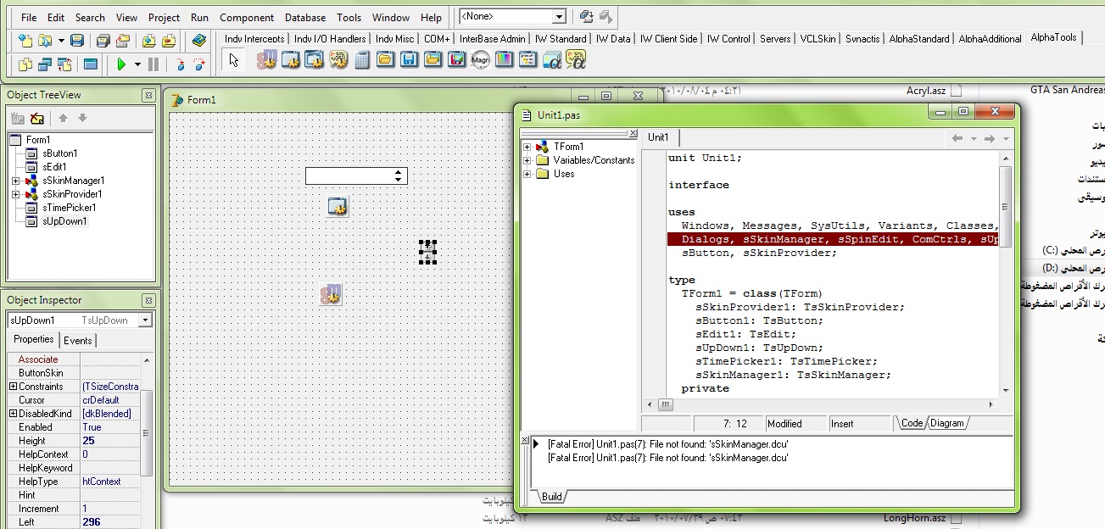This screenshot has width=1105, height=529.
Task: Click the Save file toolbar icon
Action: [77, 40]
